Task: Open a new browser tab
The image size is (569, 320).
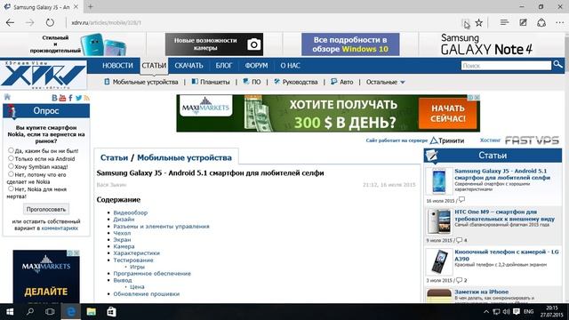Action: point(91,6)
